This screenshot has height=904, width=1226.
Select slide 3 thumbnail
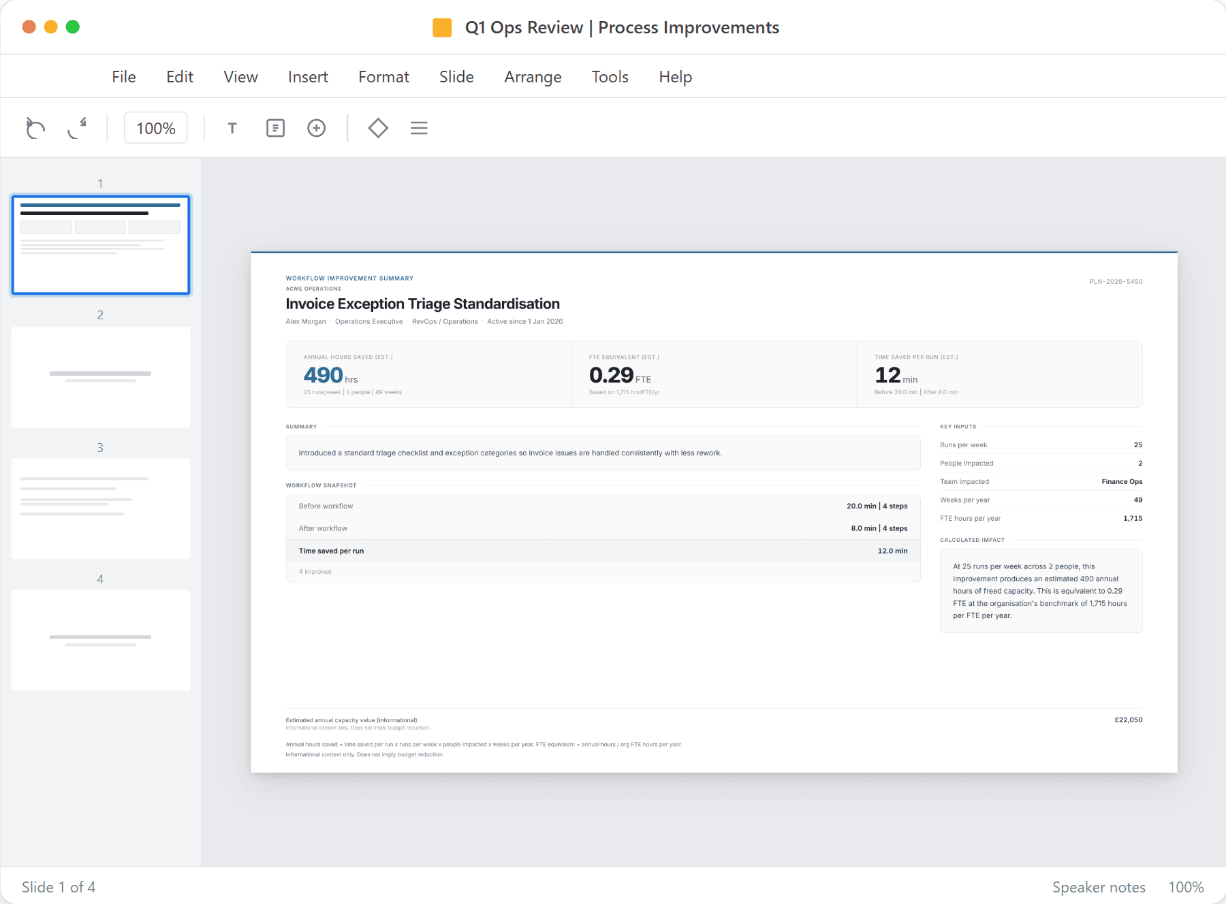pos(101,508)
